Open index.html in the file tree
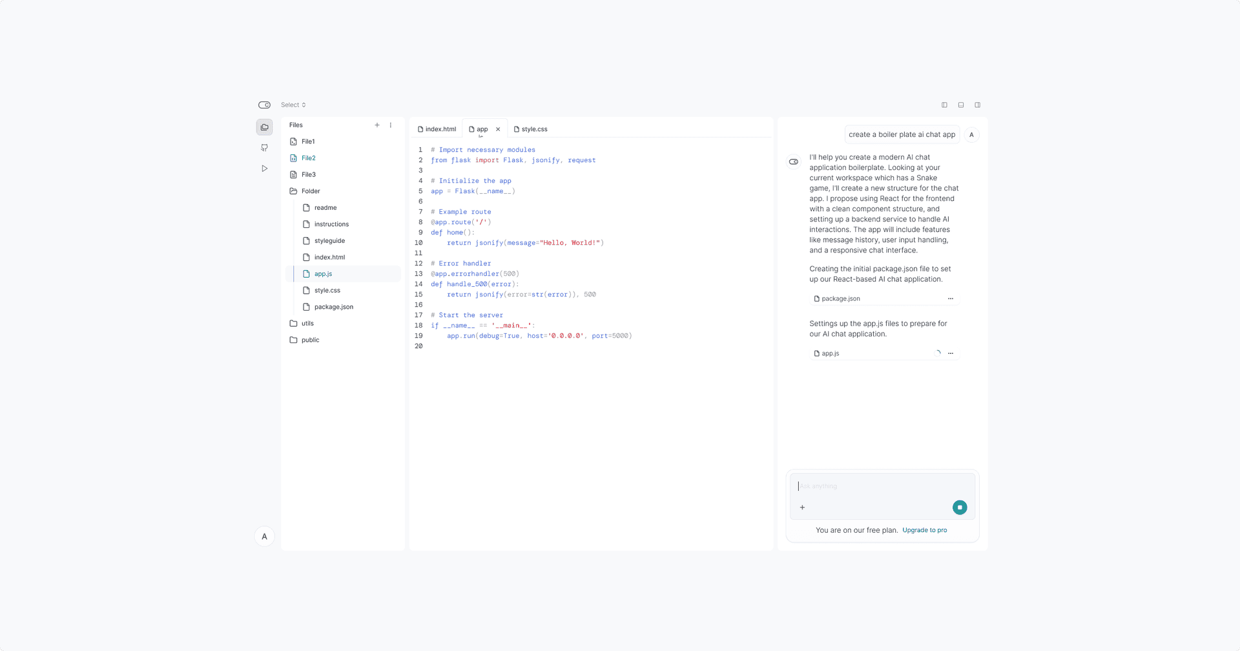Screen dimensions: 1240x651 [349, 257]
